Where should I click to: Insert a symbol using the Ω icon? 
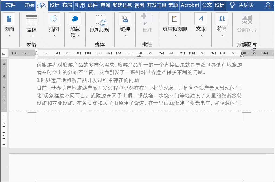(x=222, y=19)
